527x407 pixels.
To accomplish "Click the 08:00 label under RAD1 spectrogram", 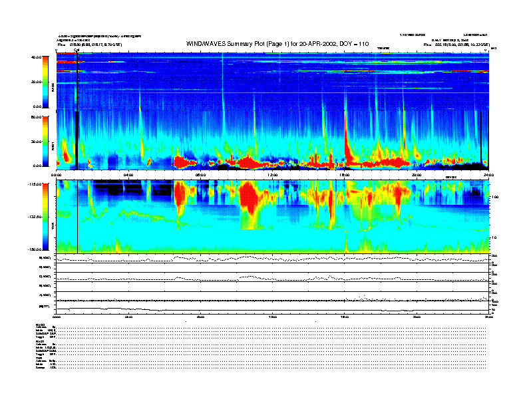I will 200,175.
